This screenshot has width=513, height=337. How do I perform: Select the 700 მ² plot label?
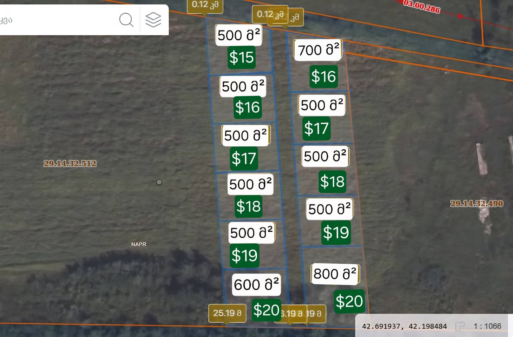318,50
